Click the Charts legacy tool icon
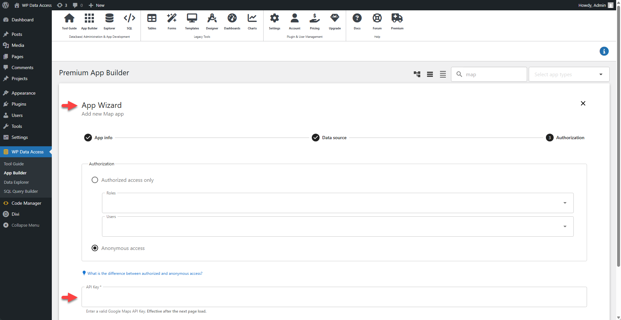This screenshot has height=320, width=621. pyautogui.click(x=252, y=21)
